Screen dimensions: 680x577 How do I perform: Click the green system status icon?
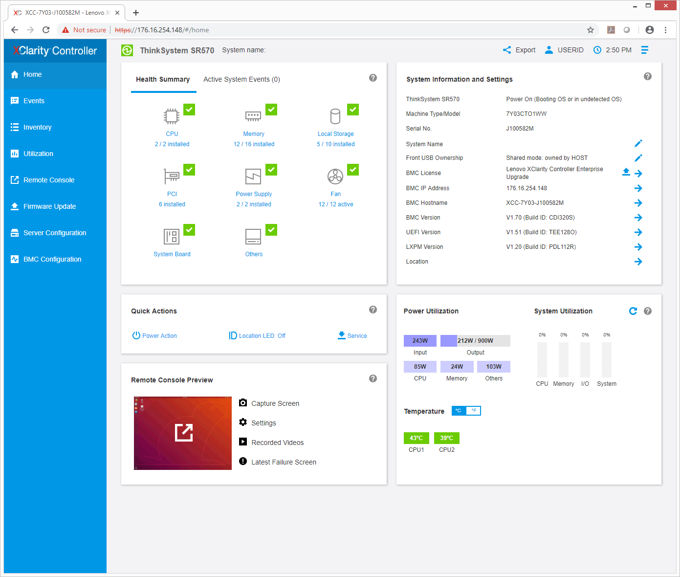coord(127,50)
